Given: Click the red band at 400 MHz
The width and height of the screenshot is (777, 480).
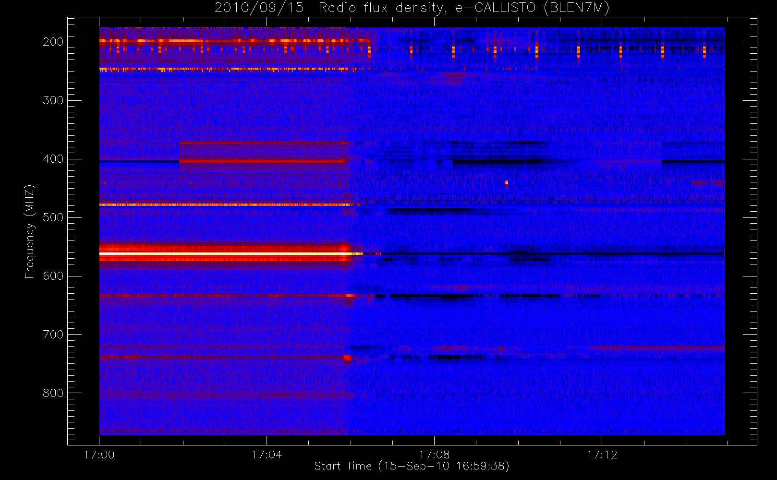Looking at the screenshot, I should point(263,161).
